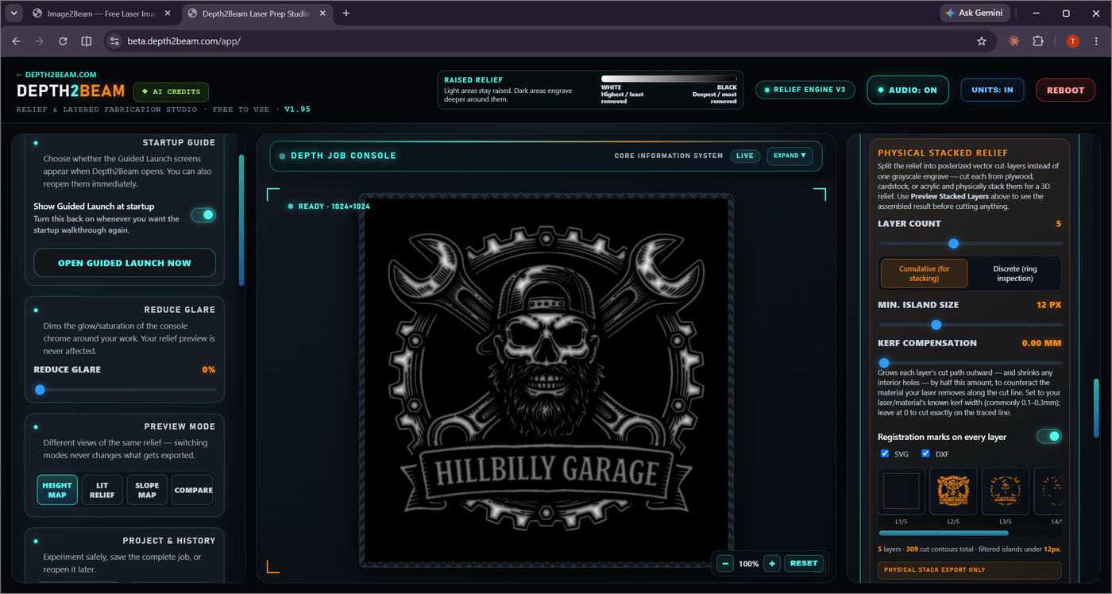Select the Compare preview mode
The width and height of the screenshot is (1112, 594).
[193, 490]
